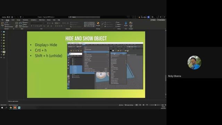Switch to Normal view in status bar

point(137,105)
